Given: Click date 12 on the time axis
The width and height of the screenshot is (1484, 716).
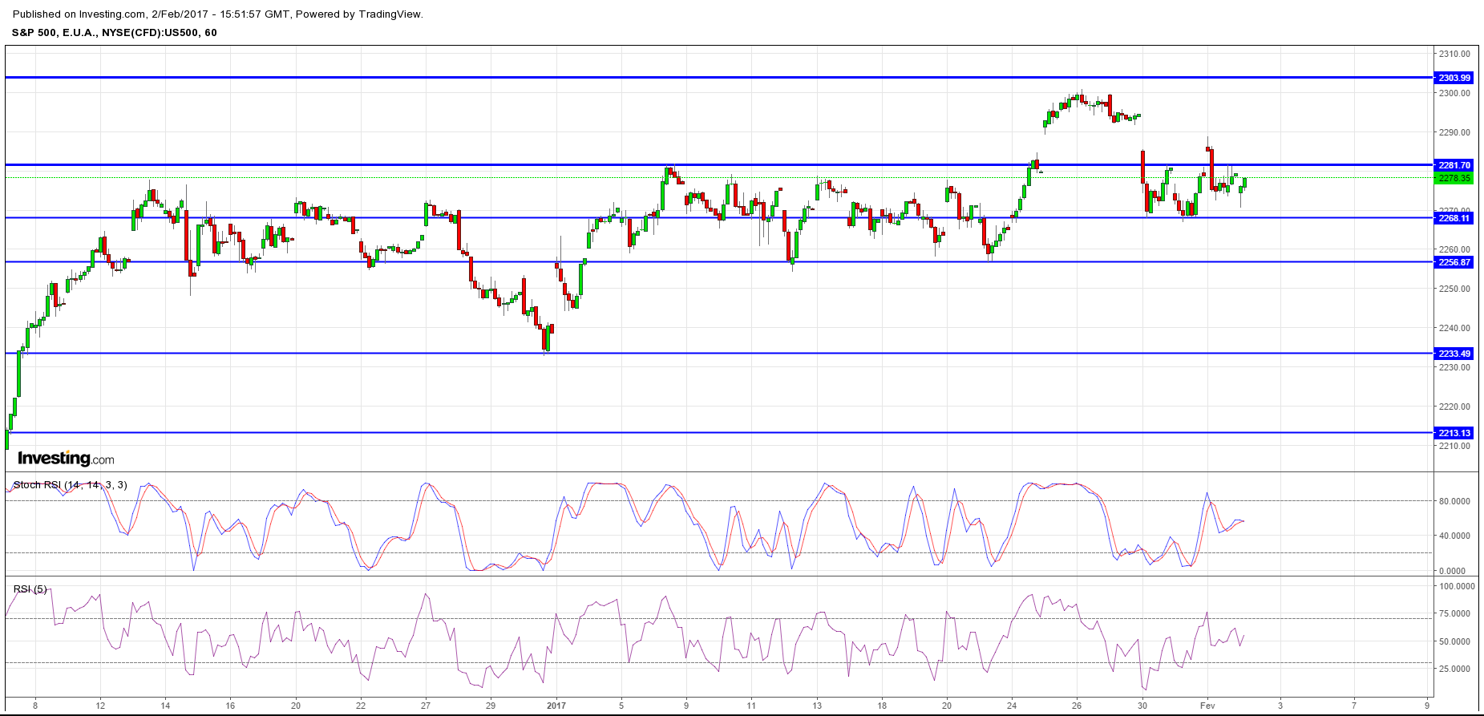Looking at the screenshot, I should click(100, 706).
